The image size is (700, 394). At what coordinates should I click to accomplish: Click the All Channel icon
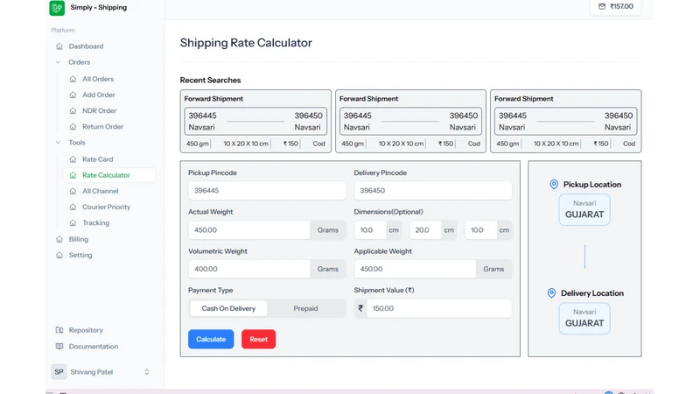click(73, 191)
